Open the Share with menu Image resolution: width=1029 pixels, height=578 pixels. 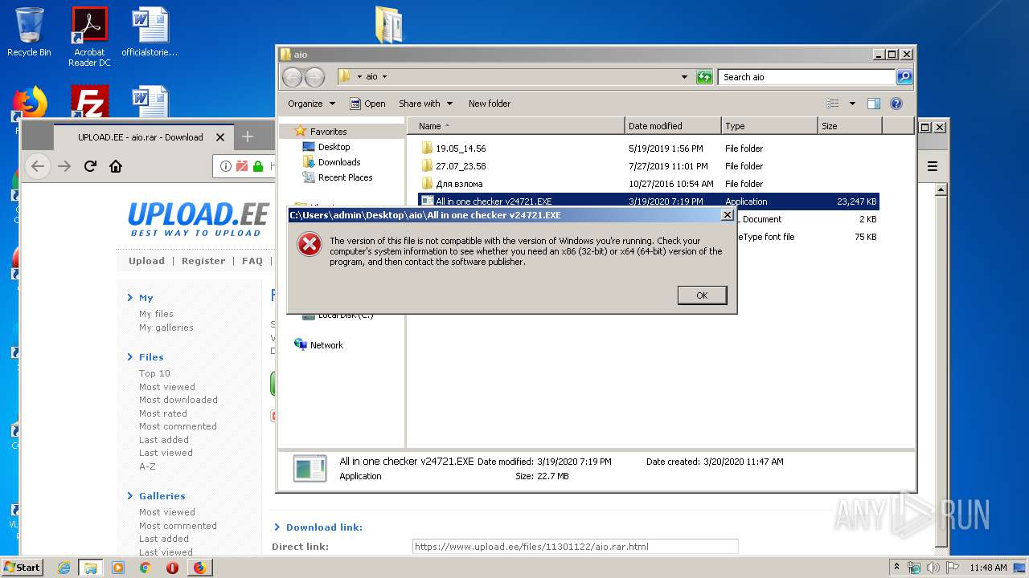[425, 104]
